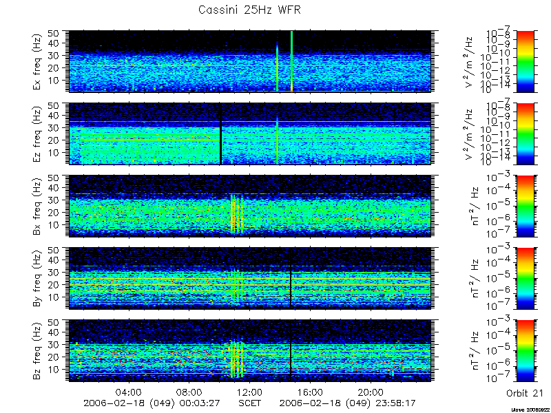Click the By panel color bar
The width and height of the screenshot is (551, 413).
pos(526,279)
